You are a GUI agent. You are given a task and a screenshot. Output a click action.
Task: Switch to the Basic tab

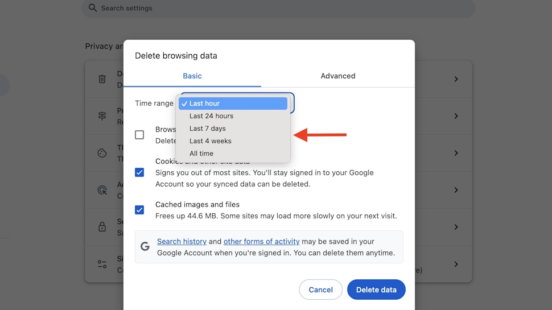pyautogui.click(x=192, y=76)
